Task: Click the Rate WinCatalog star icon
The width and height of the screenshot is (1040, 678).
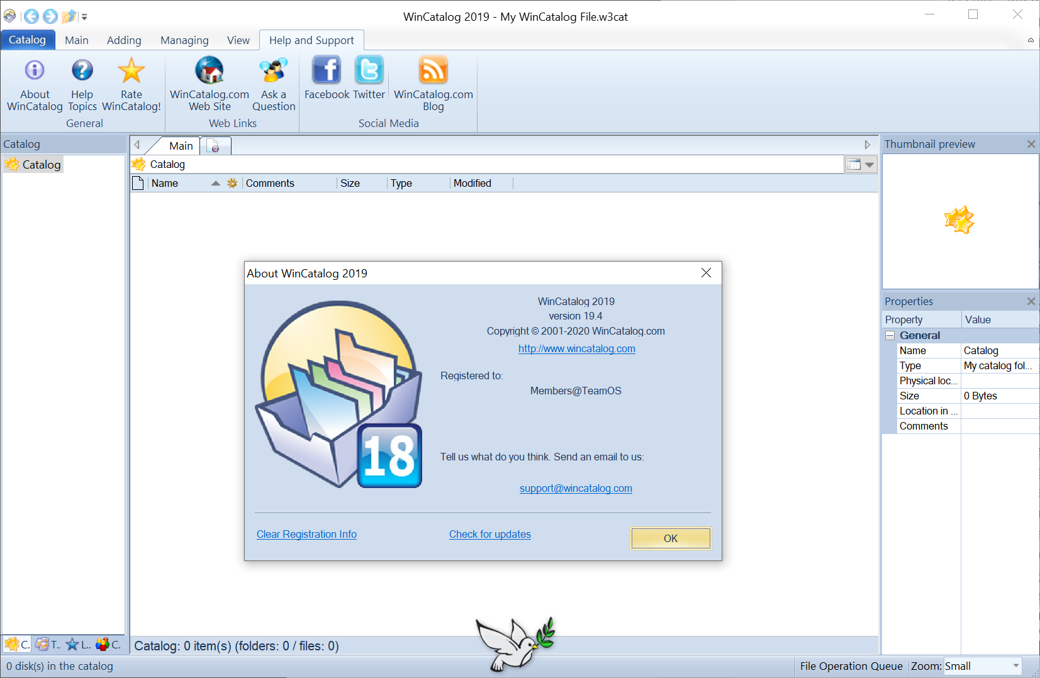Action: (131, 70)
